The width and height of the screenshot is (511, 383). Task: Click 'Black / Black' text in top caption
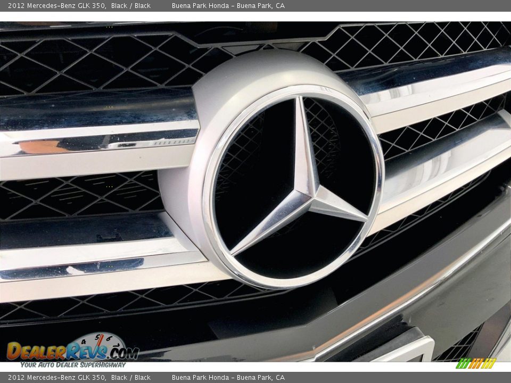(x=131, y=5)
